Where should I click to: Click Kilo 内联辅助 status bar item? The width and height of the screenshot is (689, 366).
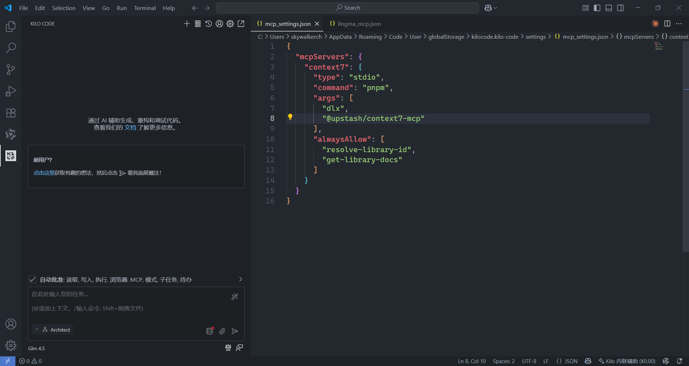click(x=627, y=361)
